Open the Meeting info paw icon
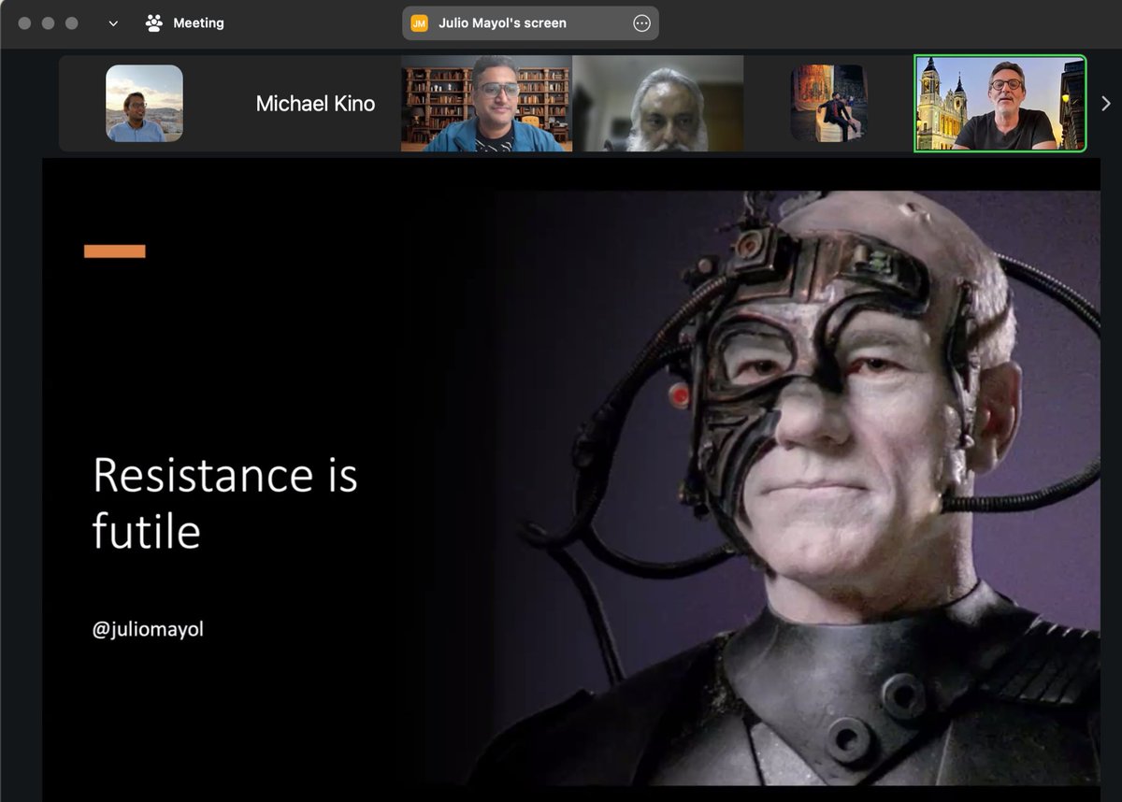Image resolution: width=1122 pixels, height=802 pixels. 154,23
